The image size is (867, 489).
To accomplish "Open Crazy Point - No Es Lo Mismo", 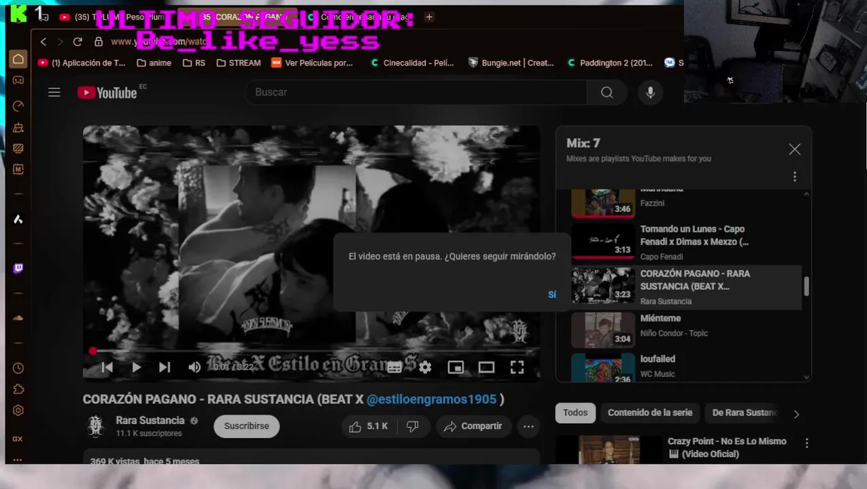I will (727, 448).
